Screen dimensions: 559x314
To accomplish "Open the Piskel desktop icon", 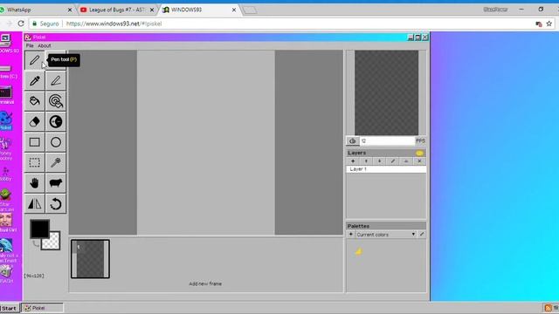I will pyautogui.click(x=6, y=120).
